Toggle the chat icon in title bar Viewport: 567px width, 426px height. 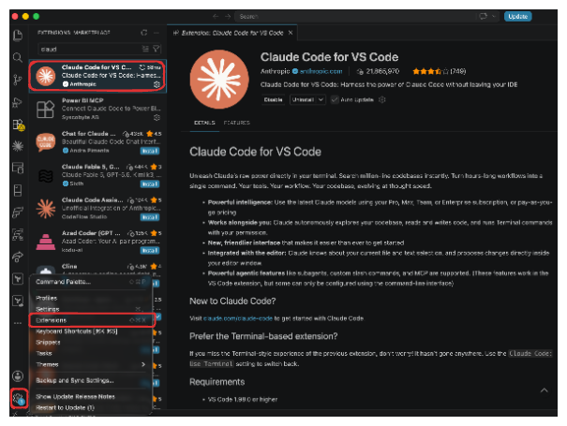click(483, 16)
